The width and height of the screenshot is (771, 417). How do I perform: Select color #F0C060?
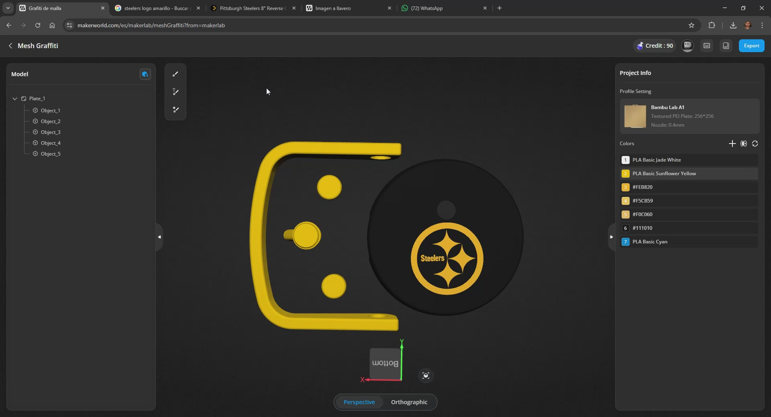[689, 215]
